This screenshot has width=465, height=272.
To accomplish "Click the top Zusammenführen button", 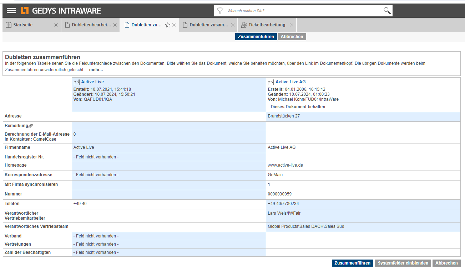I will tap(256, 37).
